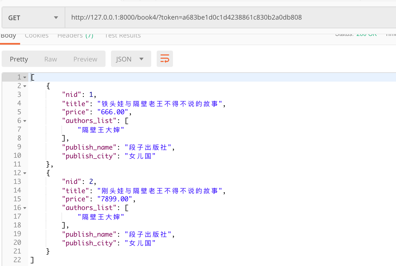Collapse authors_list fold arrow on line 16
The image size is (396, 266).
25,208
